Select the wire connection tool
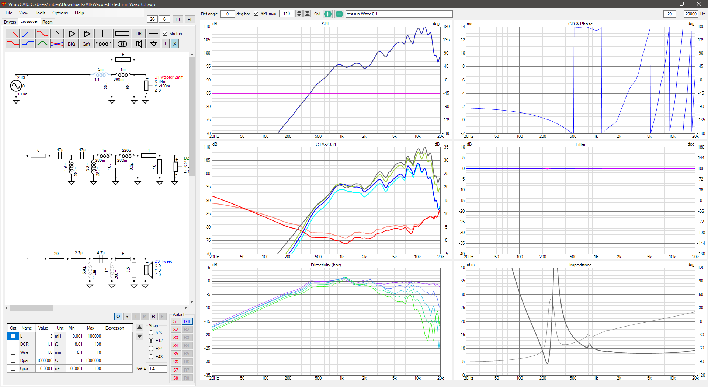Image resolution: width=708 pixels, height=387 pixels. (x=153, y=34)
